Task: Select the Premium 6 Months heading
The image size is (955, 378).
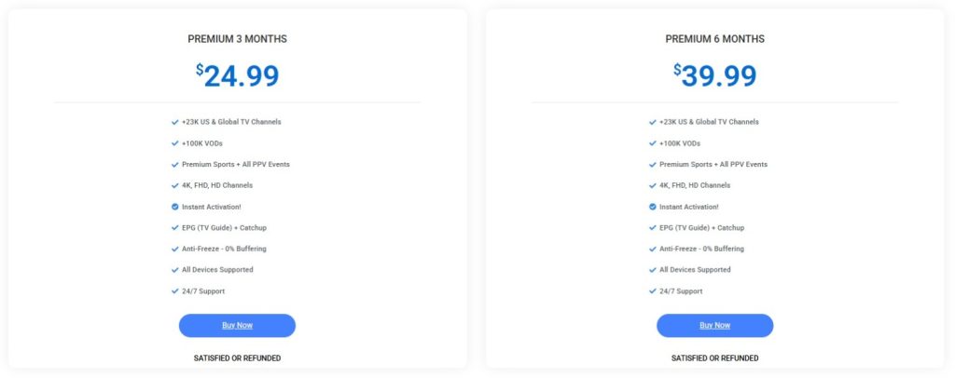Action: click(x=714, y=39)
